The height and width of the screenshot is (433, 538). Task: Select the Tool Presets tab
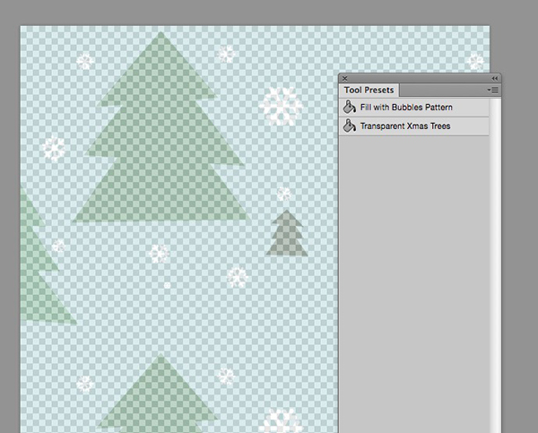pos(369,91)
